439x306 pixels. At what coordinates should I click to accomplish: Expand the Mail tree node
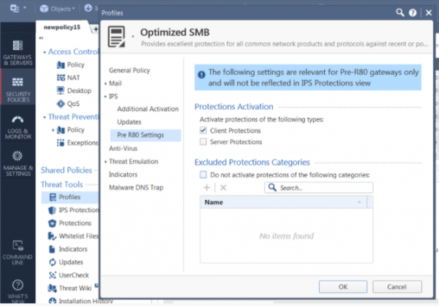tap(105, 83)
